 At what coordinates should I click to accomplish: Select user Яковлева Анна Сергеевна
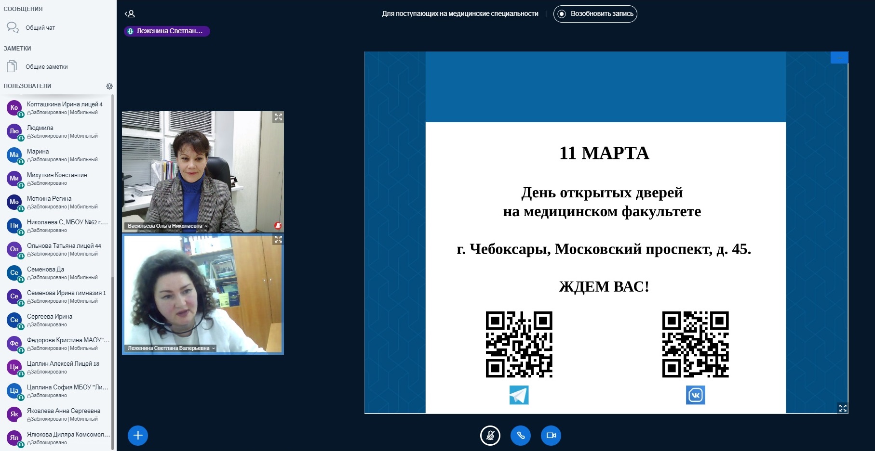(x=57, y=414)
